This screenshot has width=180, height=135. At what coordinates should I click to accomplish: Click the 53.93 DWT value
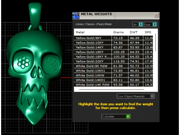[x=134, y=47]
